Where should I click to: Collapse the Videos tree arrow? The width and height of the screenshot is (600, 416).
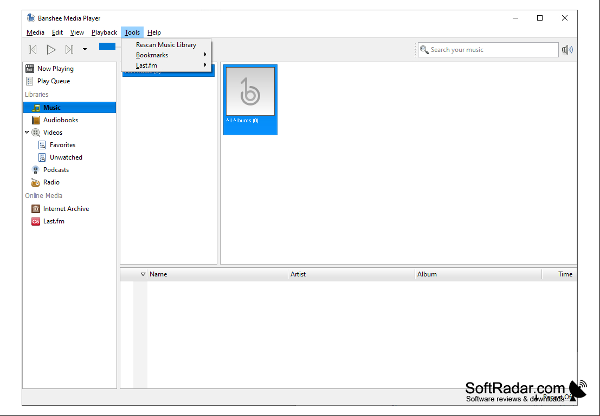27,133
